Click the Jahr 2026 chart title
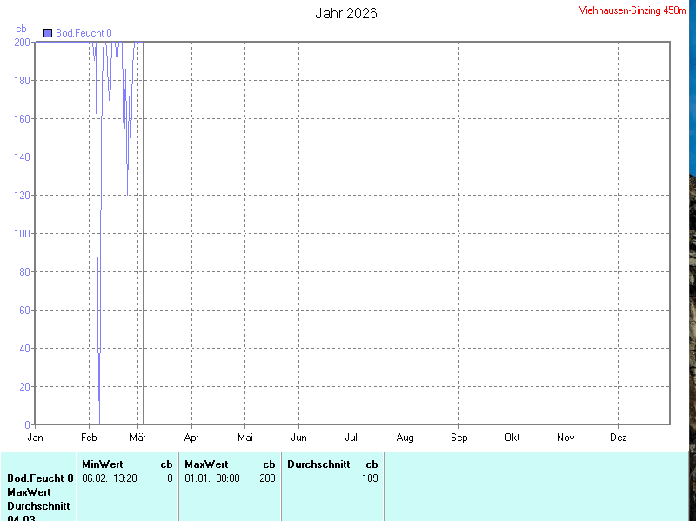 346,13
